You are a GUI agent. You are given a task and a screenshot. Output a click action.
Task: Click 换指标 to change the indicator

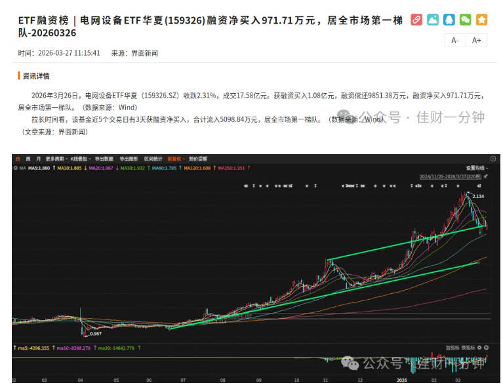click(x=468, y=348)
